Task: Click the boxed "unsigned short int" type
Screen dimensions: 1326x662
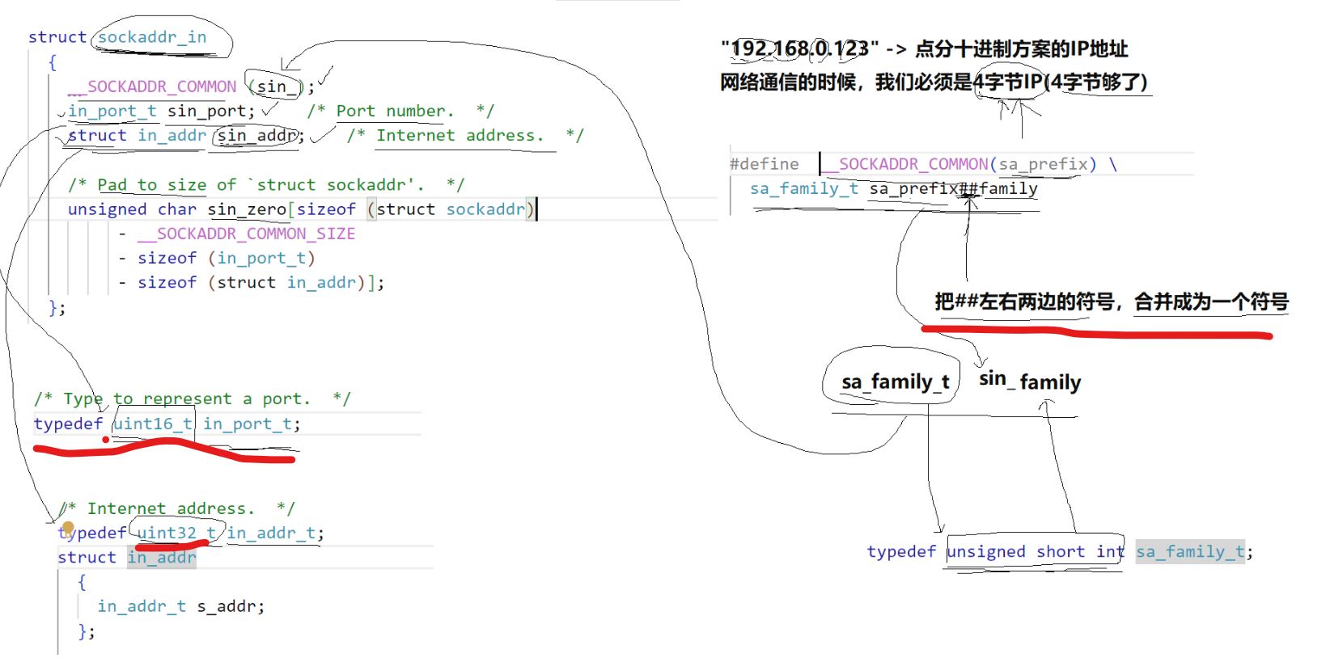Action: point(1036,551)
